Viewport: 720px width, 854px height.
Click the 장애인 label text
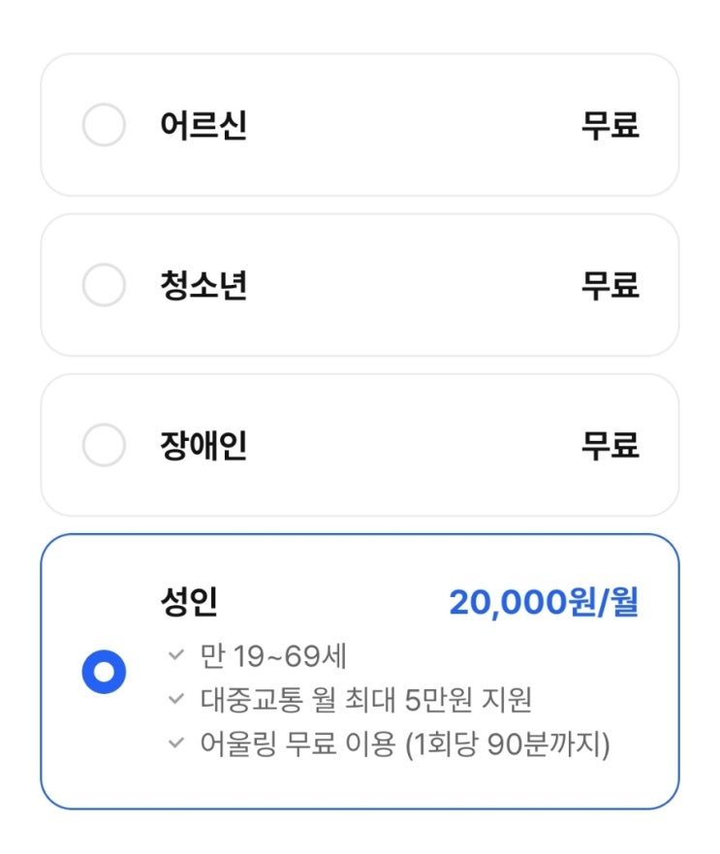pyautogui.click(x=203, y=446)
